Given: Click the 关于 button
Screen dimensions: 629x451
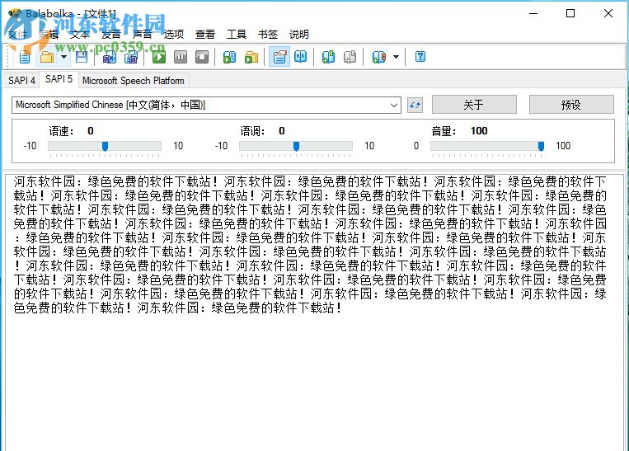Looking at the screenshot, I should pyautogui.click(x=474, y=105).
